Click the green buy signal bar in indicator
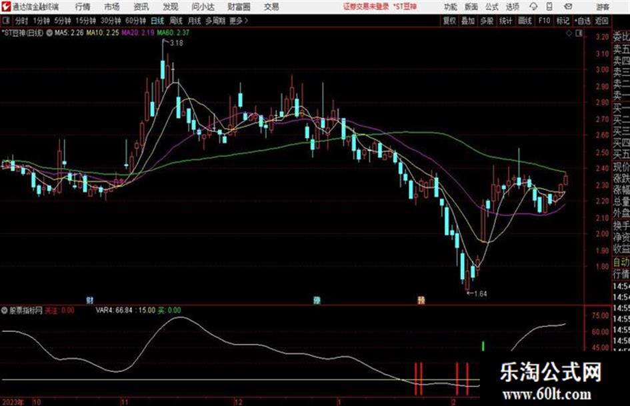This screenshot has height=406, width=630. (x=483, y=346)
